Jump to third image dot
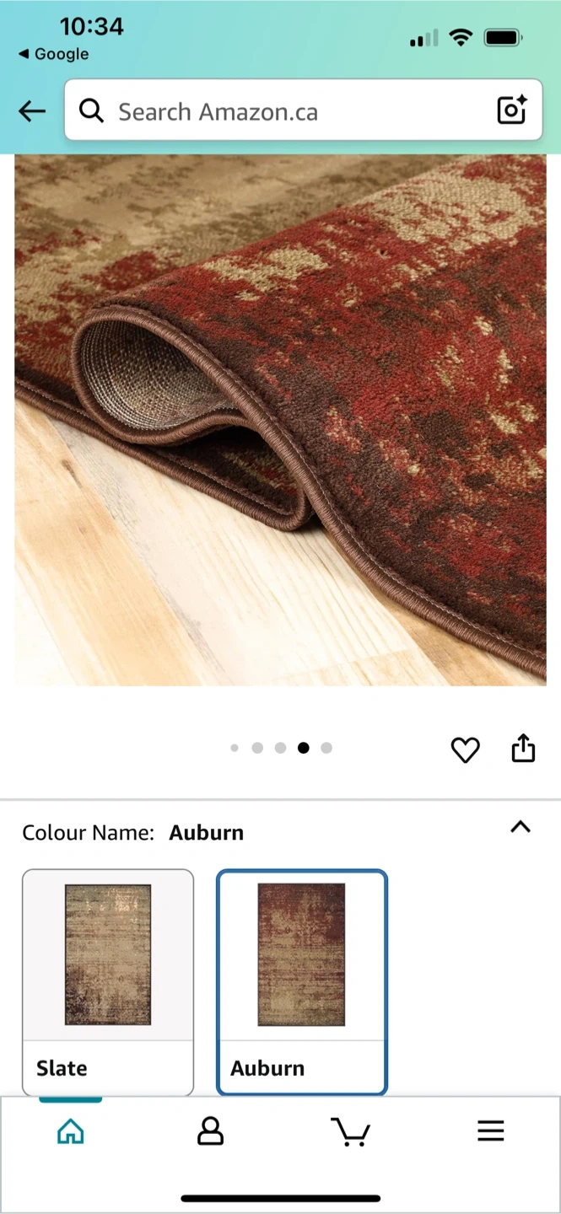The image size is (561, 1214). point(280,748)
